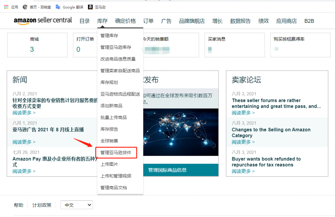Viewport: 335px width, 217px height.
Task: Click 阅读更多 under 七月 29, 2021 news
Action: tap(24, 171)
